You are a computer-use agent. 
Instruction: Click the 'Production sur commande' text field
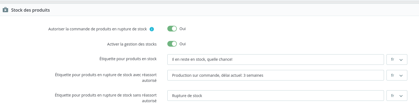tap(276, 75)
